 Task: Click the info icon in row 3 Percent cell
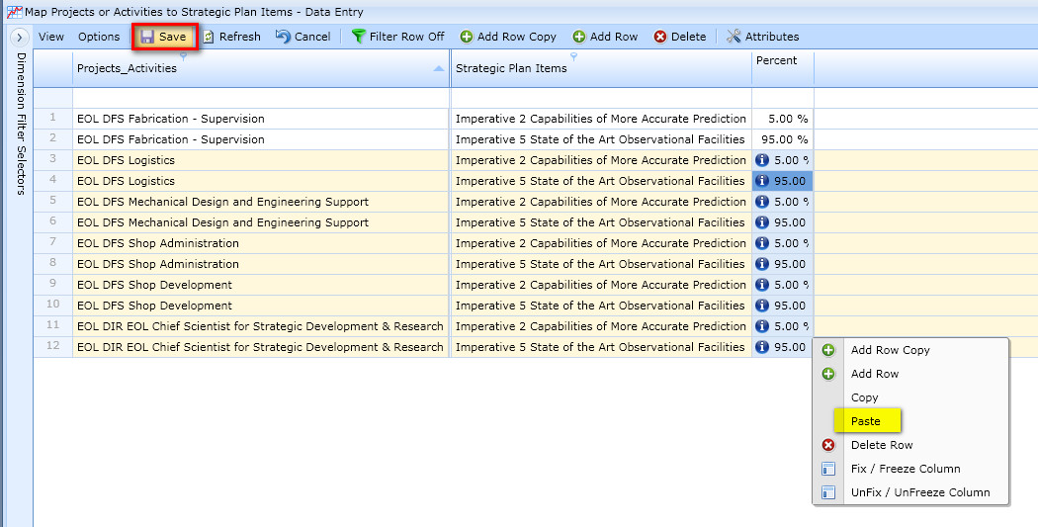pyautogui.click(x=762, y=160)
